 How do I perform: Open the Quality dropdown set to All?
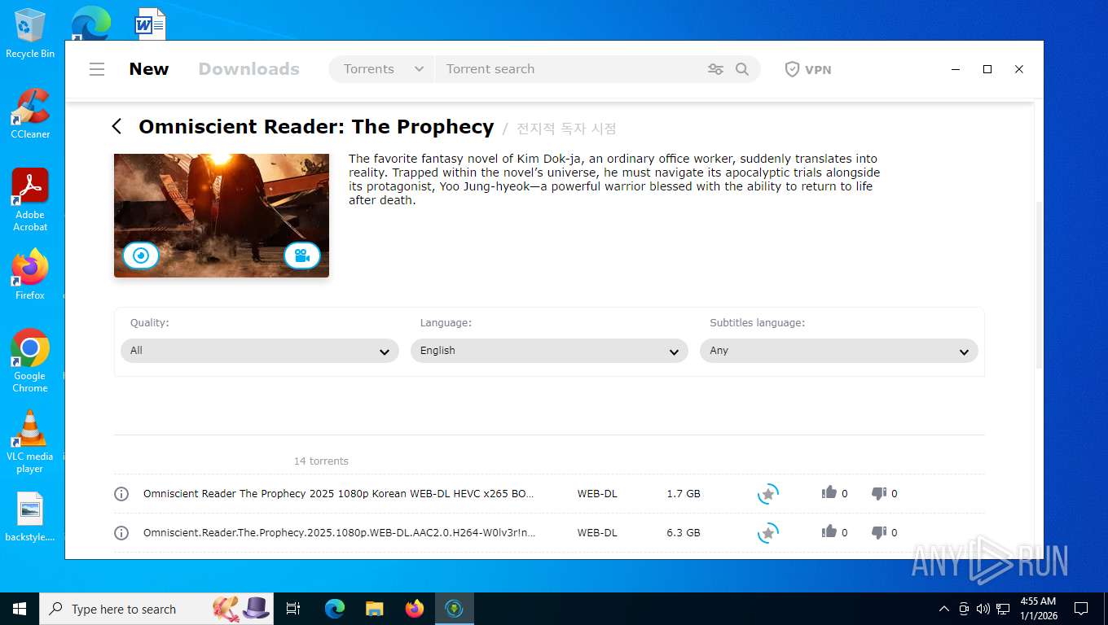260,351
